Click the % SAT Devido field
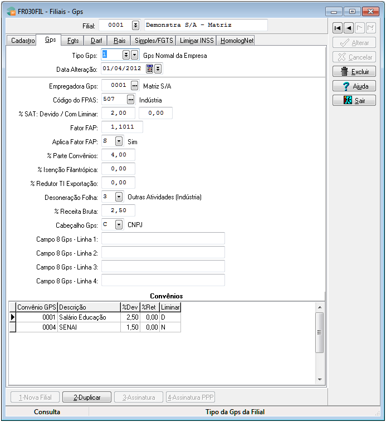386x422 pixels. coord(118,113)
